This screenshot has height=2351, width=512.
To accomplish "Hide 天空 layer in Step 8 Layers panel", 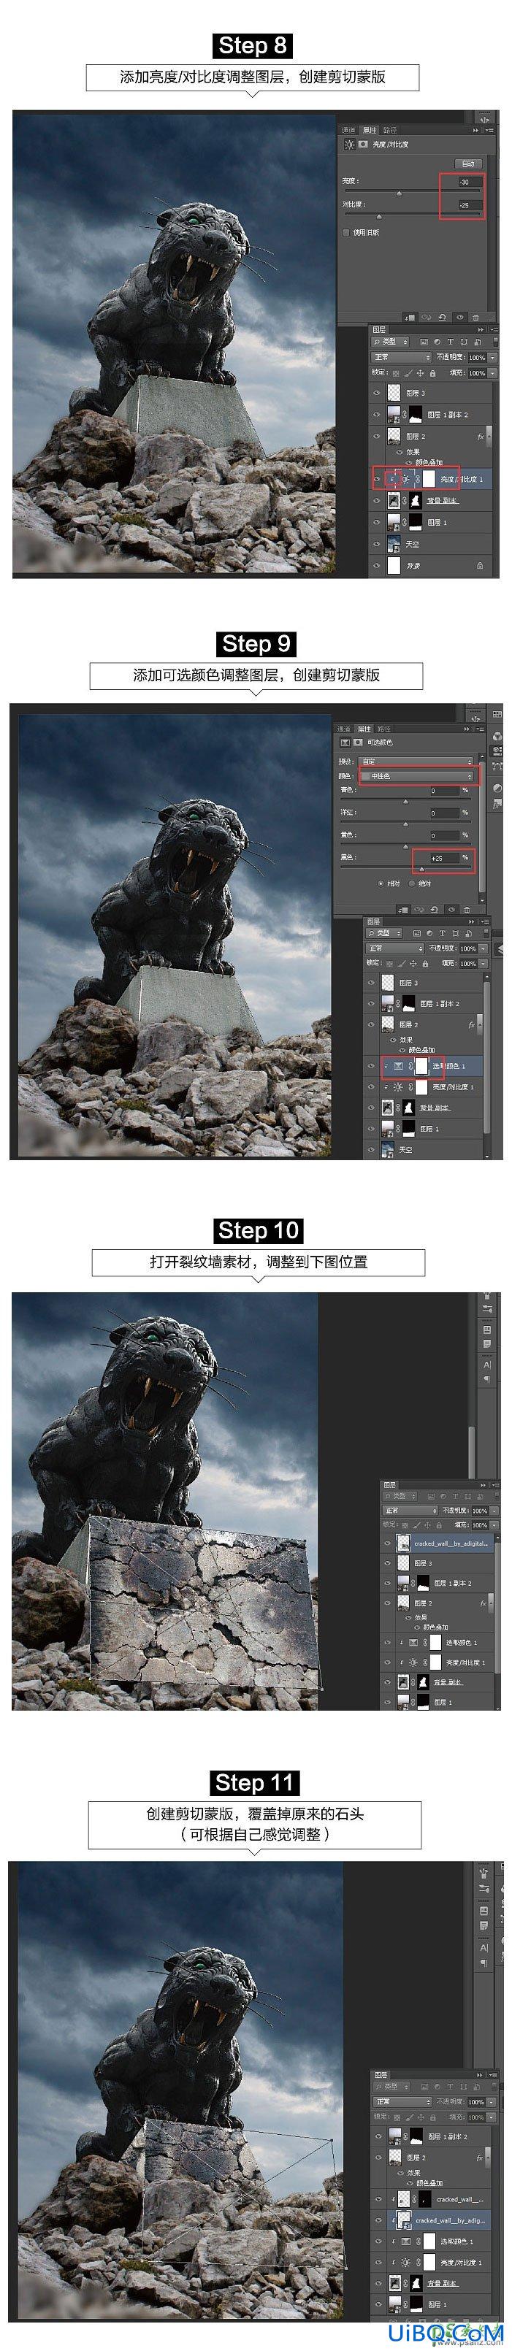I will 376,544.
